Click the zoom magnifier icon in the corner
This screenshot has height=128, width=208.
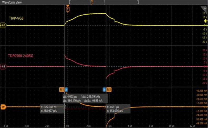(205, 9)
